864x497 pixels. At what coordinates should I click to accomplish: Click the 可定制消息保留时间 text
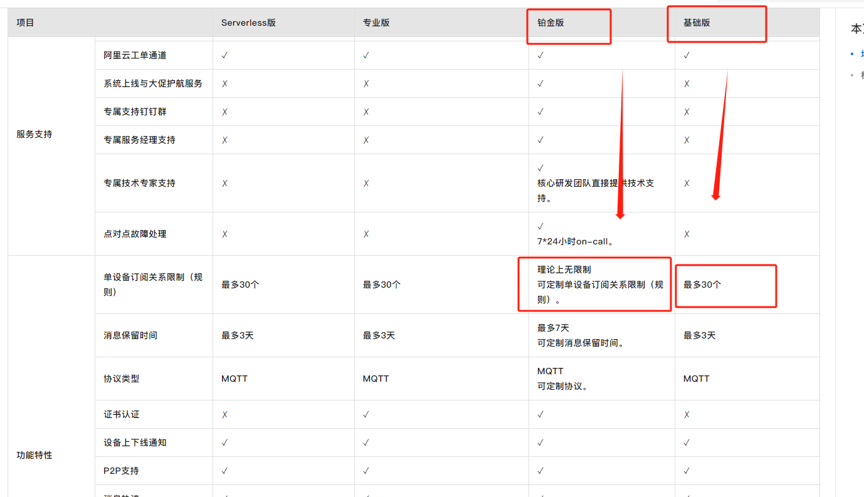pos(581,343)
